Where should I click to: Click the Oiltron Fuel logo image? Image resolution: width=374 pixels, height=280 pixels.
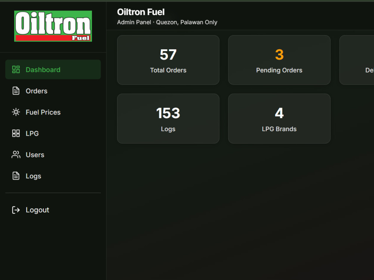pyautogui.click(x=53, y=26)
